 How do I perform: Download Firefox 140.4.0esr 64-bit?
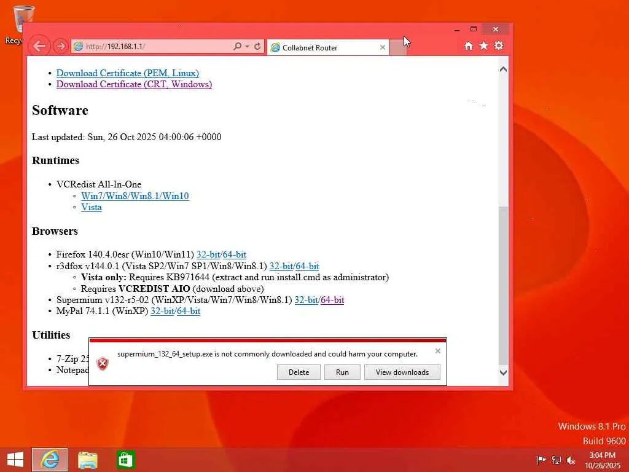point(234,254)
